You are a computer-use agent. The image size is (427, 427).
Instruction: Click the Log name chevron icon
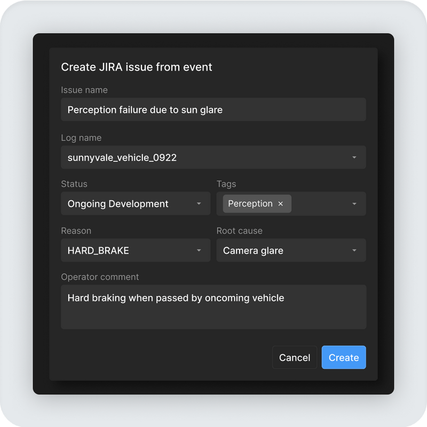[354, 157]
